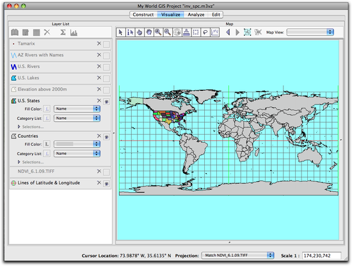
Task: Click the Latitude & Longitude globe icon
Action: click(13, 183)
